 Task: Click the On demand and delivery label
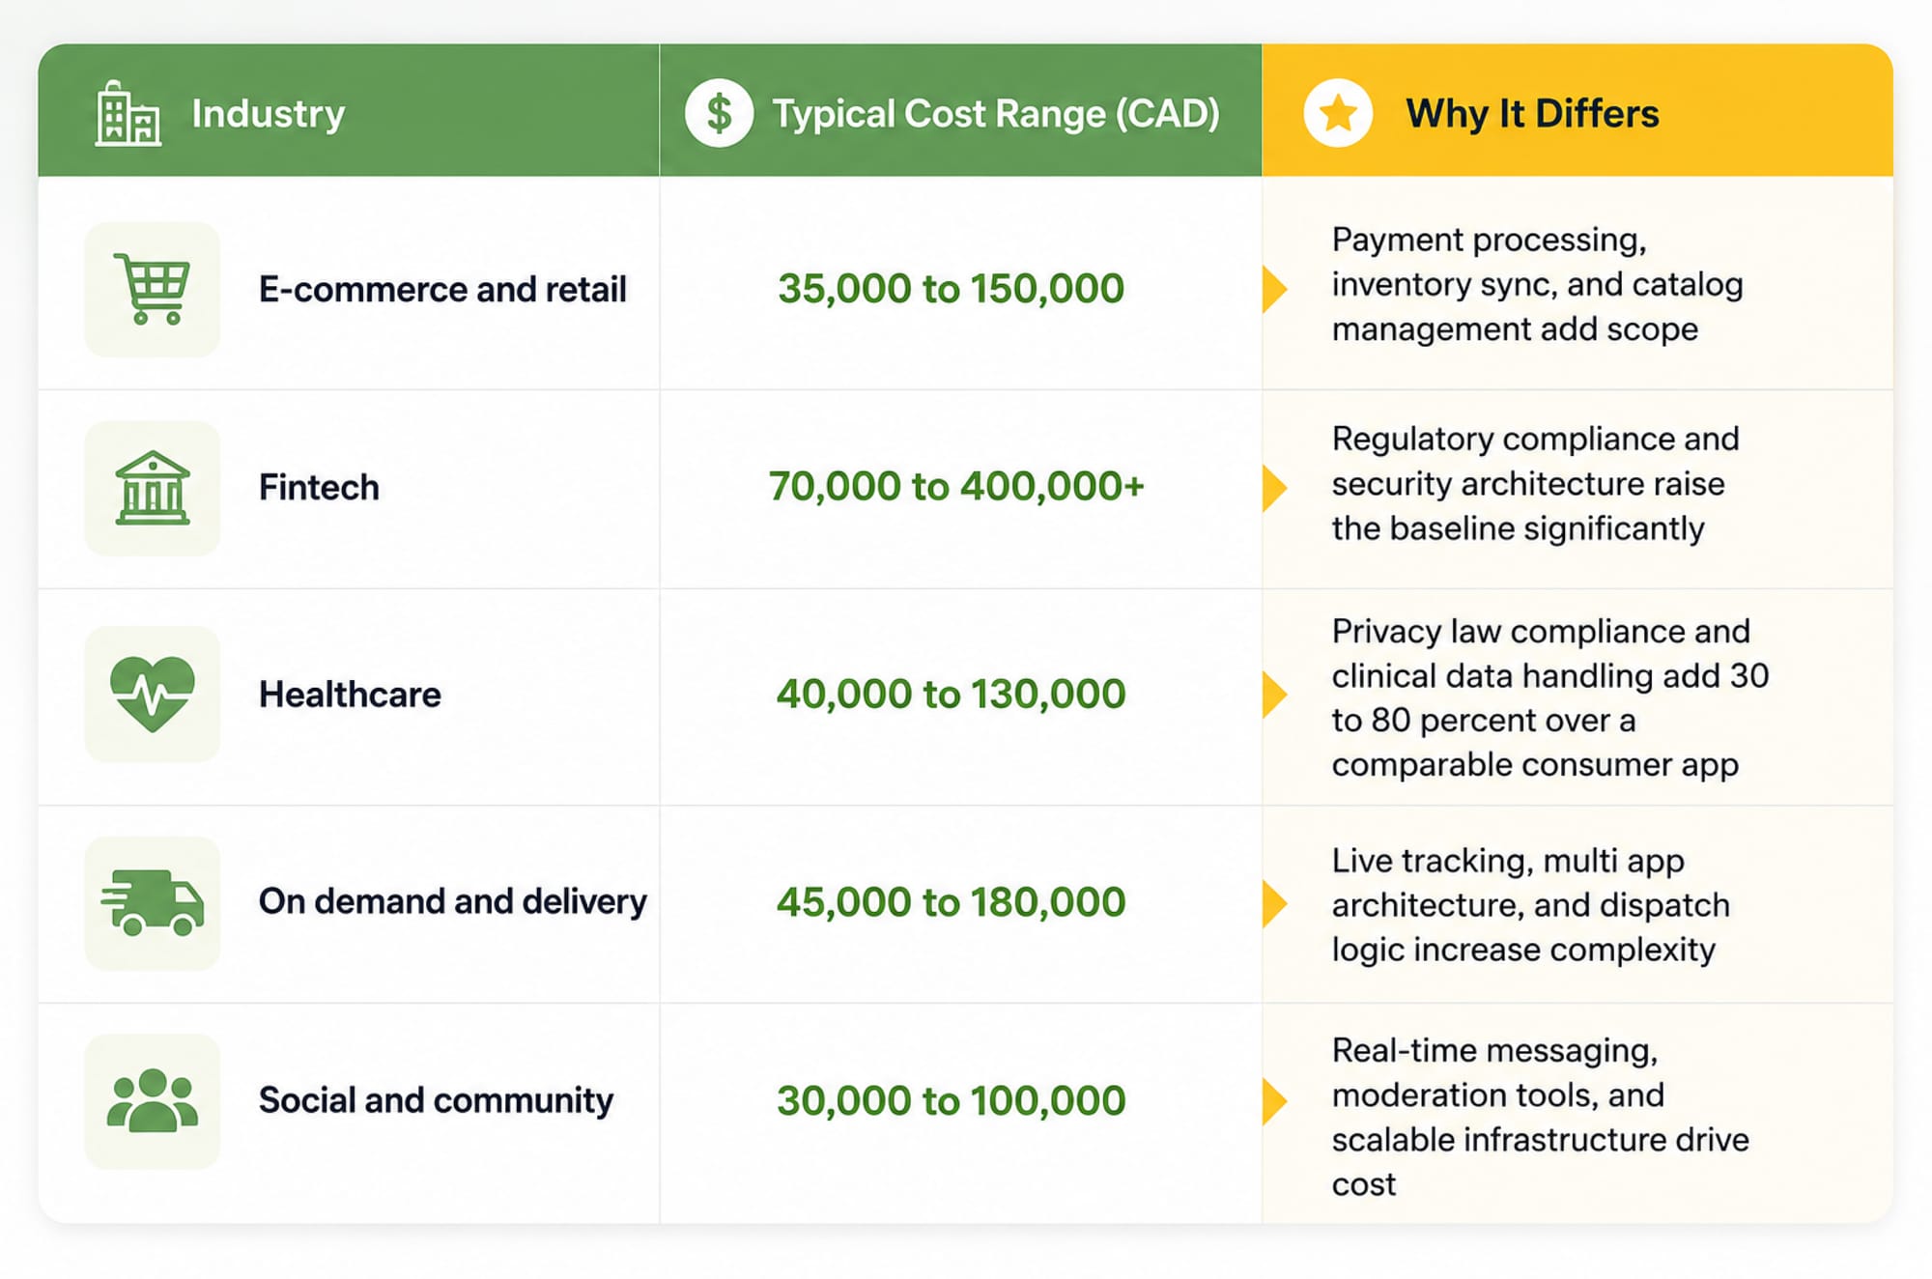coord(453,901)
